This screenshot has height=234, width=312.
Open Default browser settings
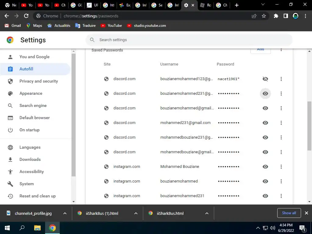35,118
